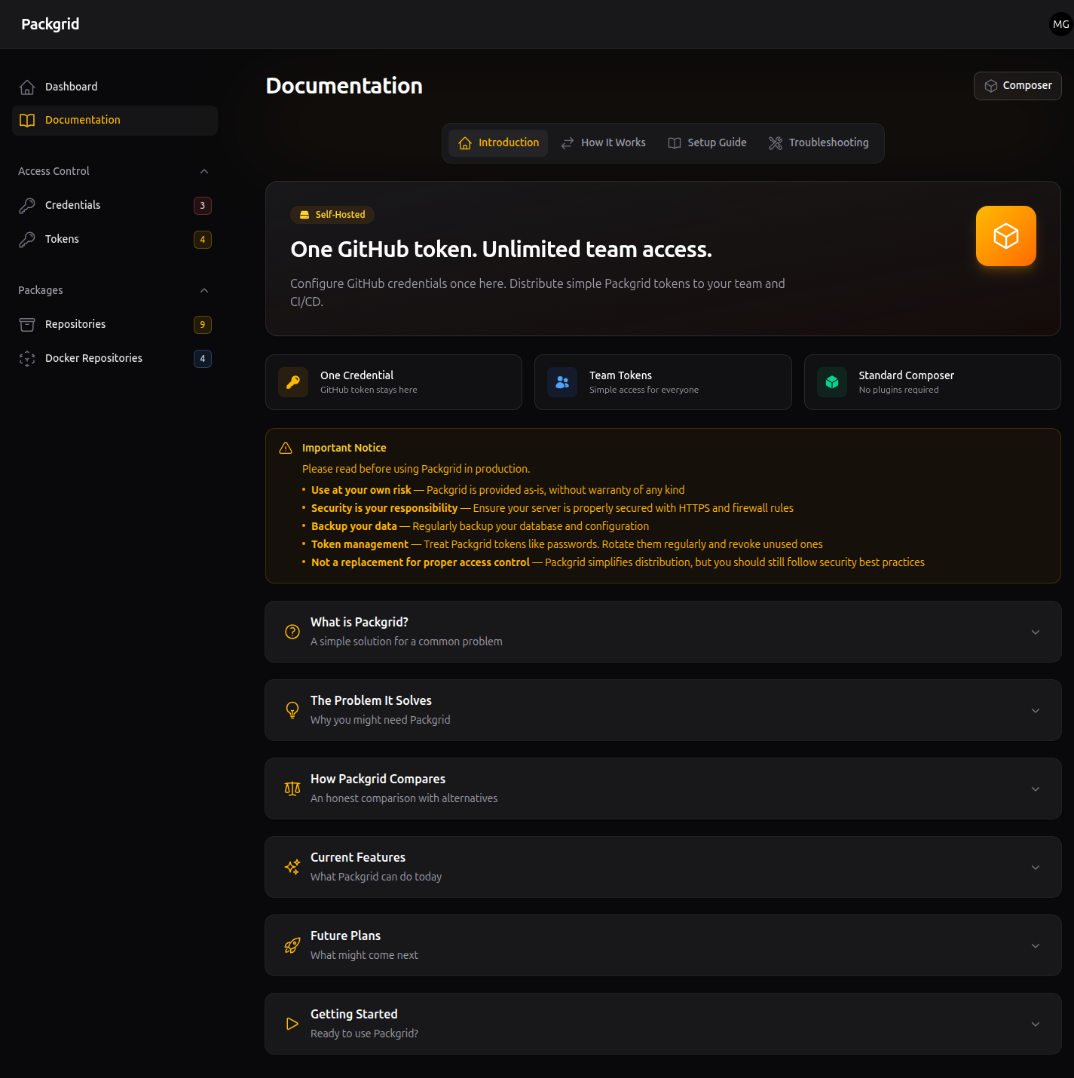This screenshot has height=1078, width=1074.
Task: Click the play icon by Getting Started
Action: tap(292, 1024)
